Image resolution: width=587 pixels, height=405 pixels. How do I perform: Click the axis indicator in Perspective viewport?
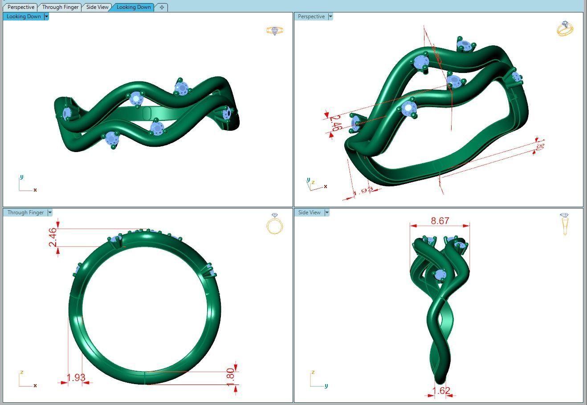pyautogui.click(x=317, y=184)
